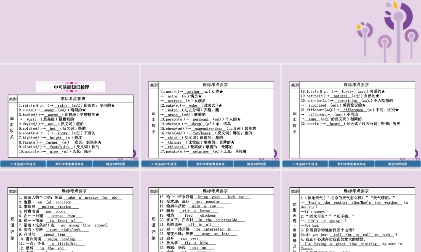Click the phrase 'be interested in'
421x252 pixels.
pyautogui.click(x=214, y=229)
